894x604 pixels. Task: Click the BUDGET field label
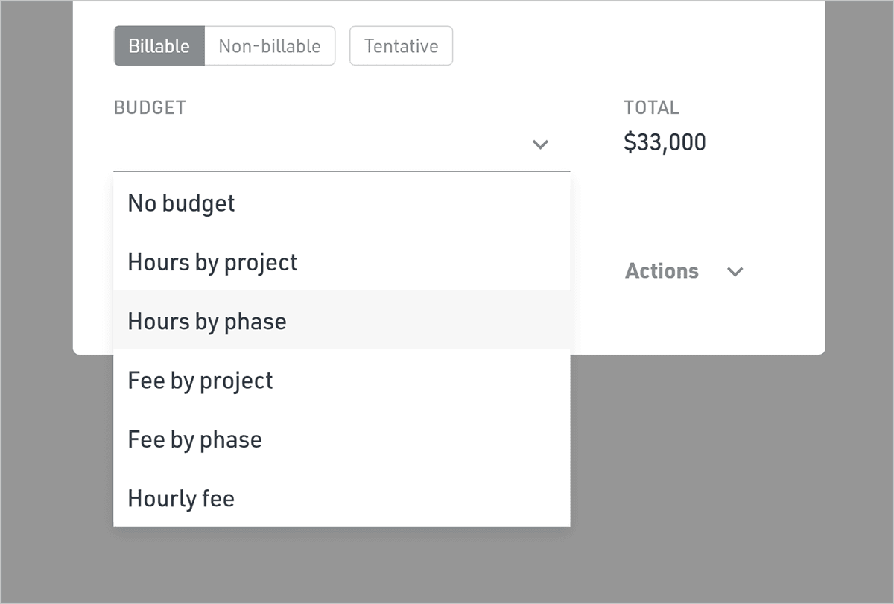point(150,108)
